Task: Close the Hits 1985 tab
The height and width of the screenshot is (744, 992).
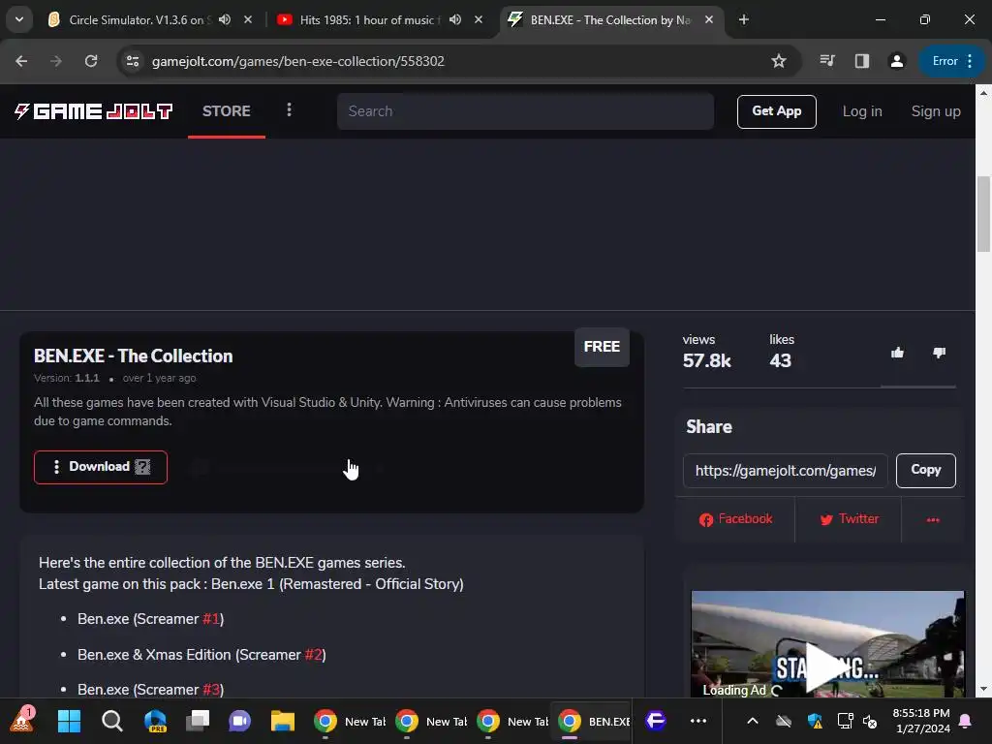Action: pyautogui.click(x=479, y=19)
